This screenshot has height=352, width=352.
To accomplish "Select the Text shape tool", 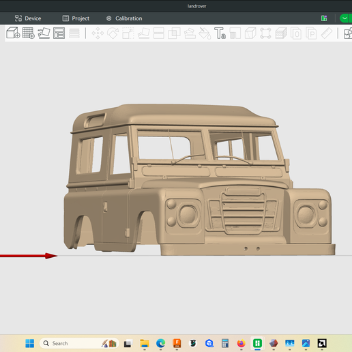I will click(220, 33).
